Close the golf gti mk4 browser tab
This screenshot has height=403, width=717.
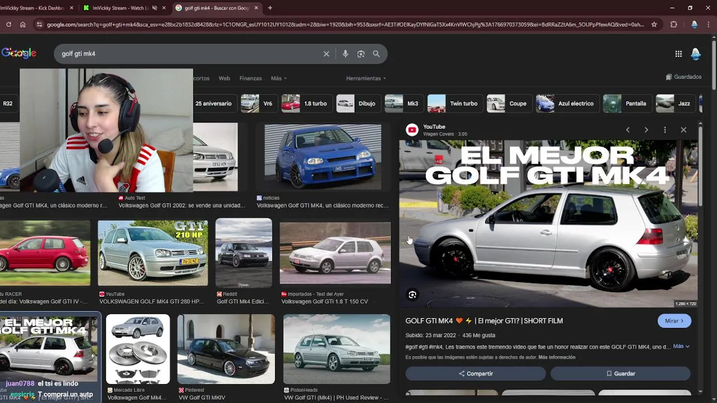coord(256,8)
